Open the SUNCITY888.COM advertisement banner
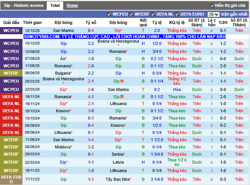This screenshot has width=250, height=185. click(x=124, y=37)
